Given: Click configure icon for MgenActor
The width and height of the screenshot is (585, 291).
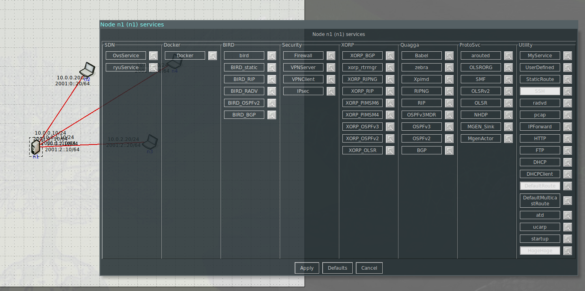Looking at the screenshot, I should coord(508,139).
